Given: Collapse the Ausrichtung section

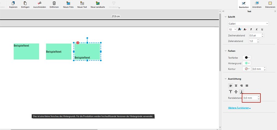Looking at the screenshot, I should (225, 79).
